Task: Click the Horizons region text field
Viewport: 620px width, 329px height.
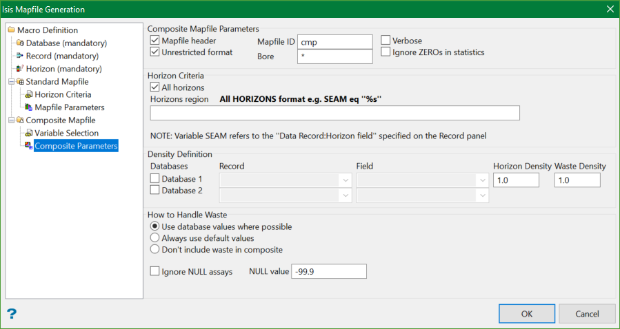Action: [x=335, y=113]
